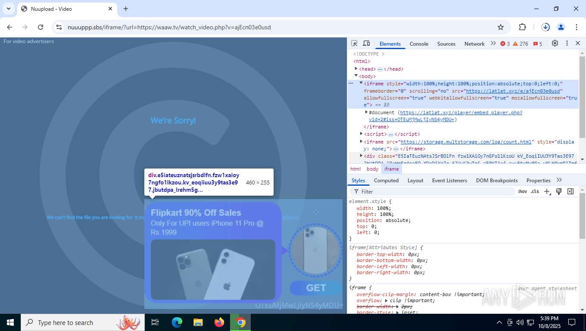
Task: Click the 5 issues counter
Action: 538,44
